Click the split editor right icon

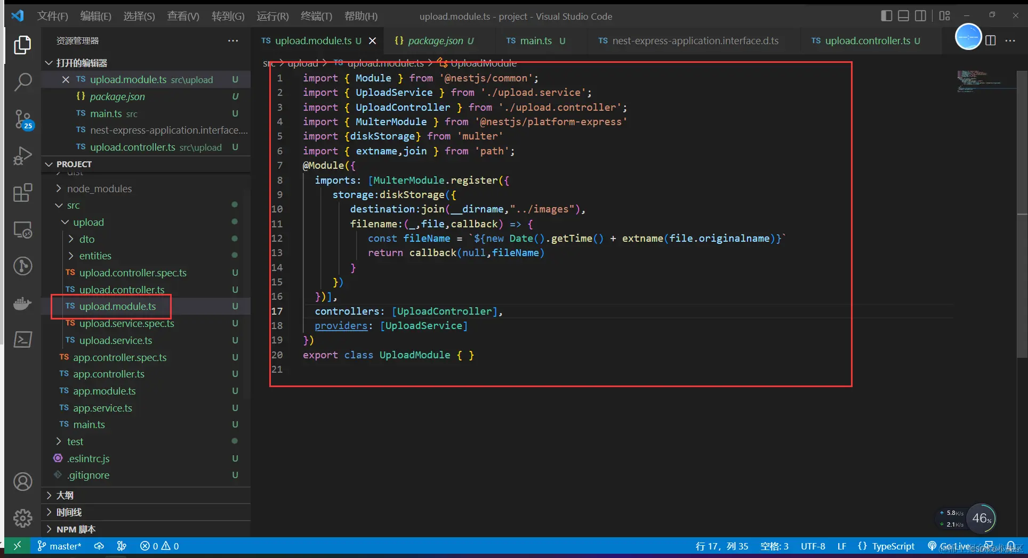point(991,40)
